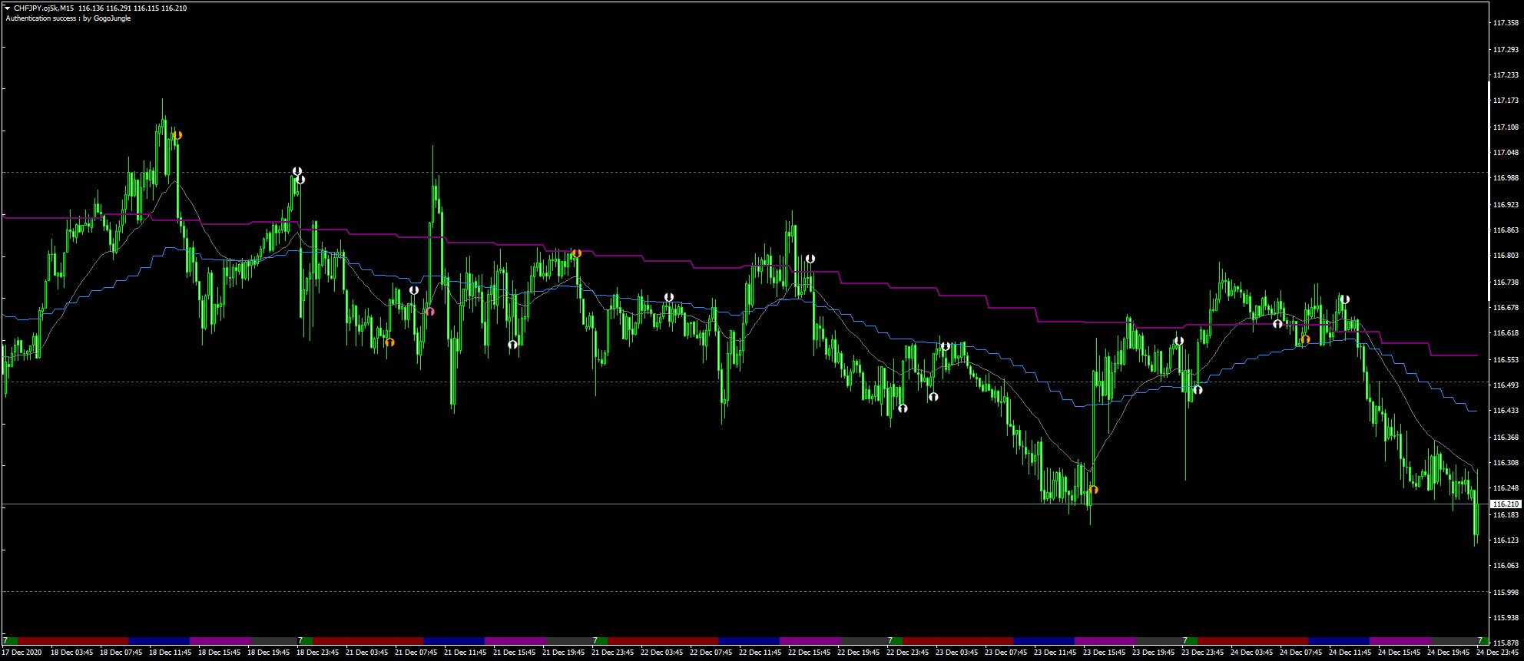Select the dotted horizontal level at 117.000

point(744,172)
